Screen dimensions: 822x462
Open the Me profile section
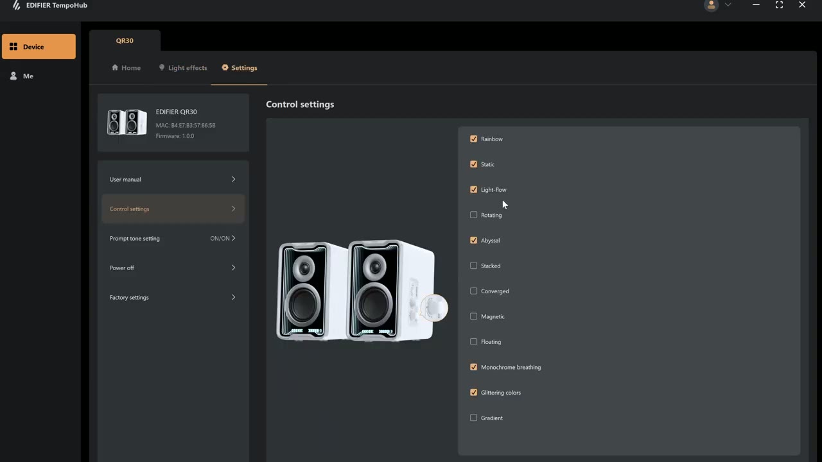coord(28,76)
